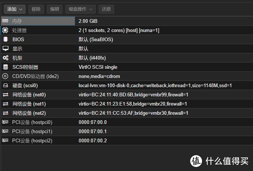Select the 处理器 row label
The height and width of the screenshot is (171, 253).
pos(19,31)
